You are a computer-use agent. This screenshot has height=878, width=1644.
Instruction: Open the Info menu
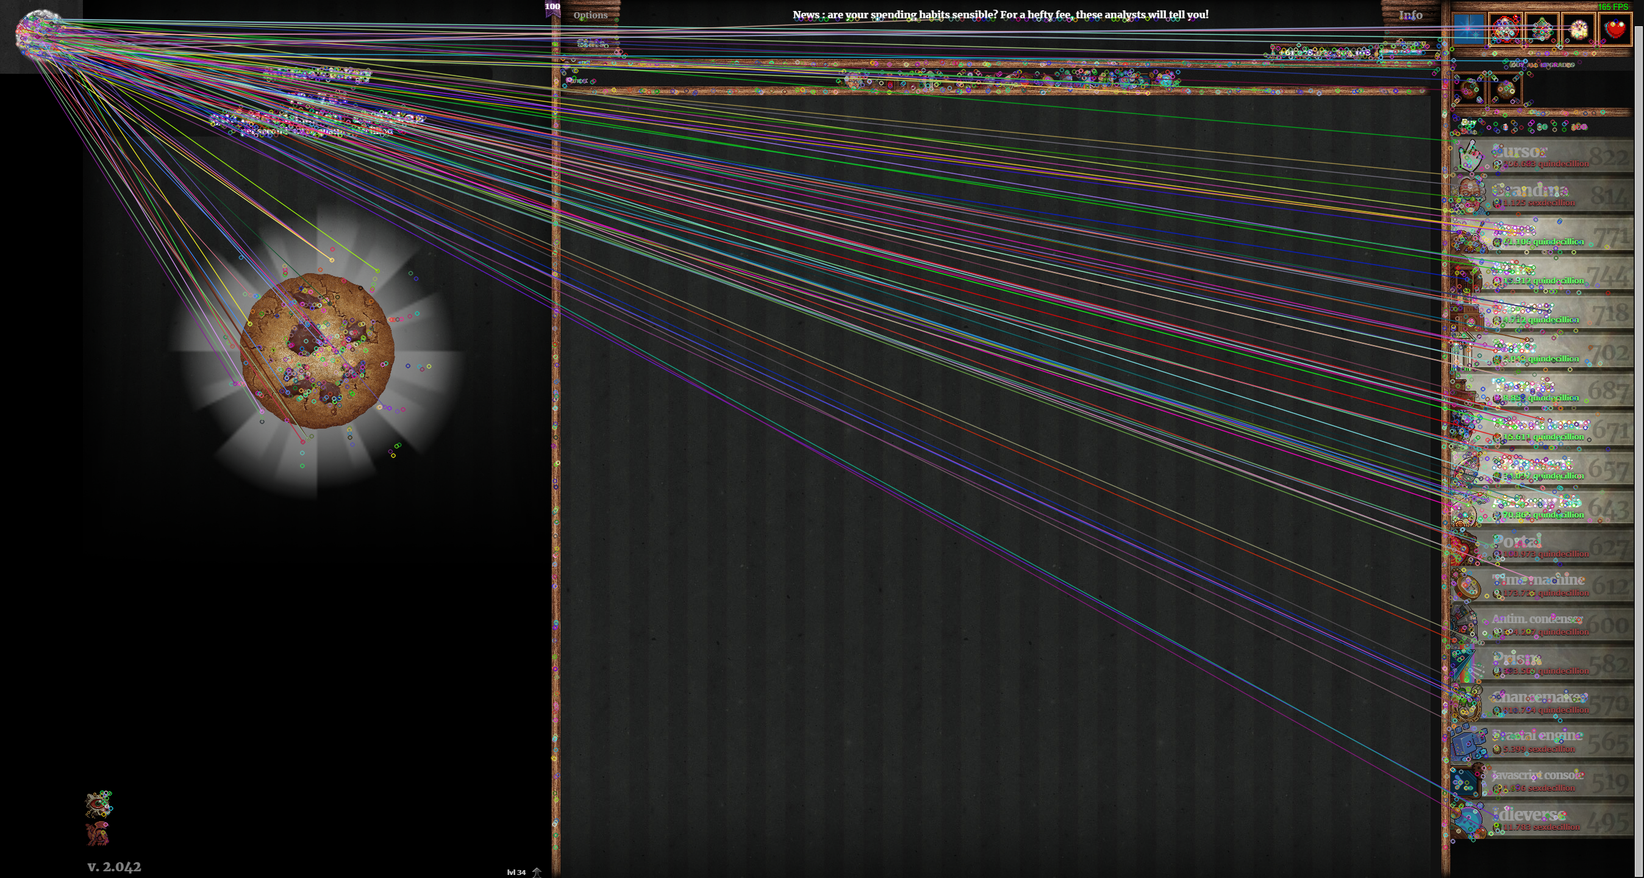1410,15
